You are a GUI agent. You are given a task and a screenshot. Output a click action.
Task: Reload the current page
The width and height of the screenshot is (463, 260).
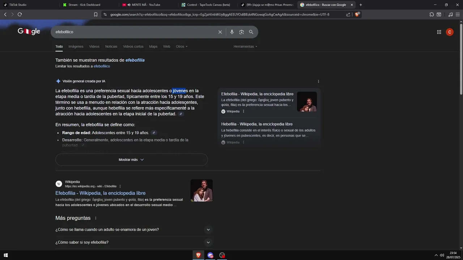coord(20,14)
